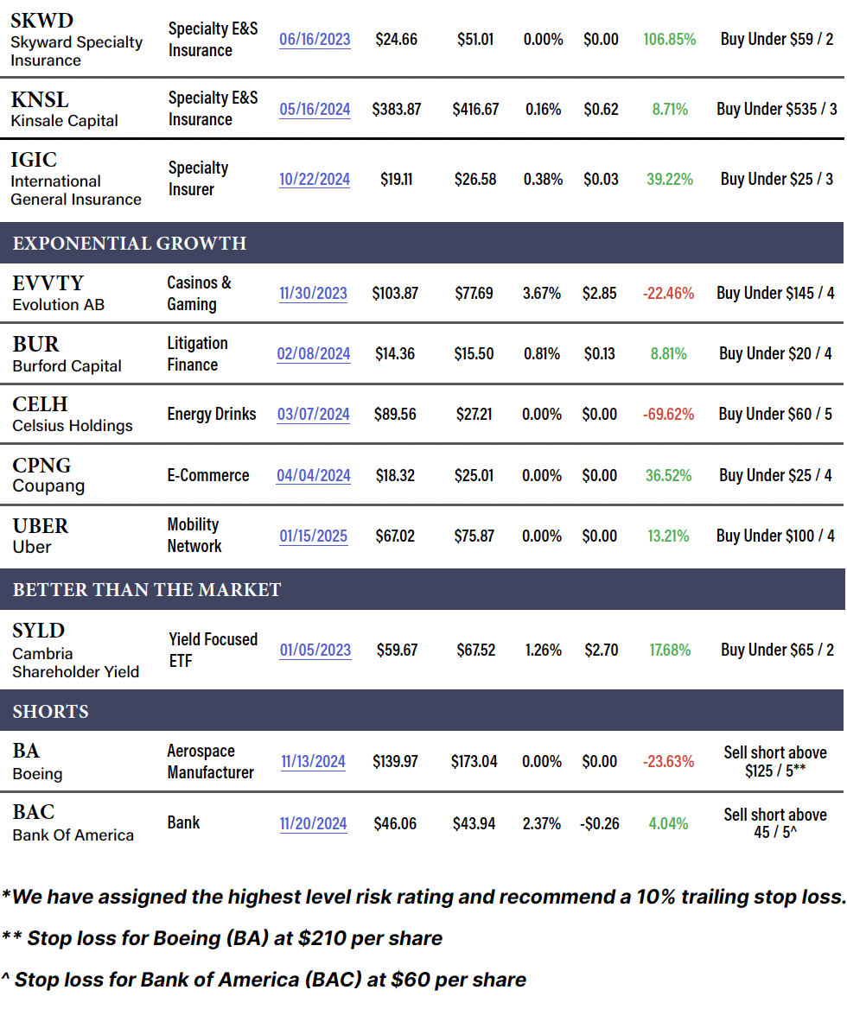
Task: Open the 06/16/2023 date link for SKWD
Action: click(315, 39)
